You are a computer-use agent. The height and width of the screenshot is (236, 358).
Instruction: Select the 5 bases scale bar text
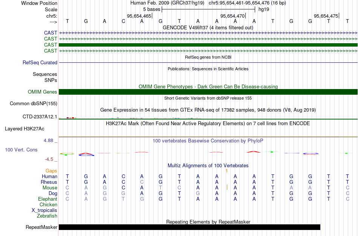(151, 9)
